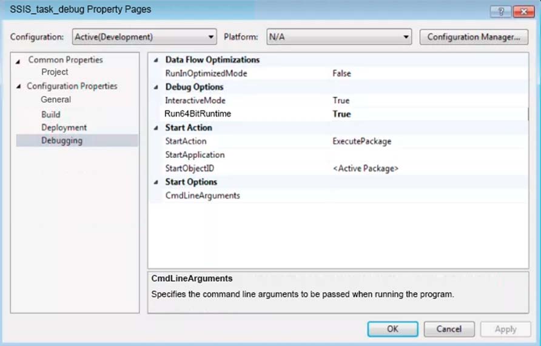
Task: Open the Configuration dropdown
Action: [144, 36]
